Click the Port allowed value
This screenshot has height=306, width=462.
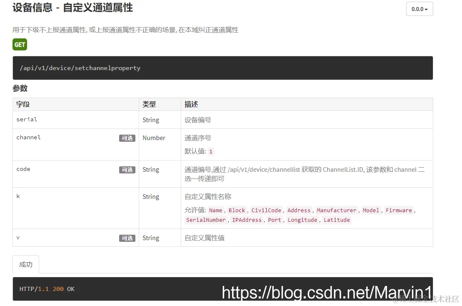(x=274, y=220)
